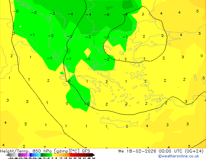Pick the bright red legend swatch
Viewport: 206px width, 159px height.
coord(71,155)
